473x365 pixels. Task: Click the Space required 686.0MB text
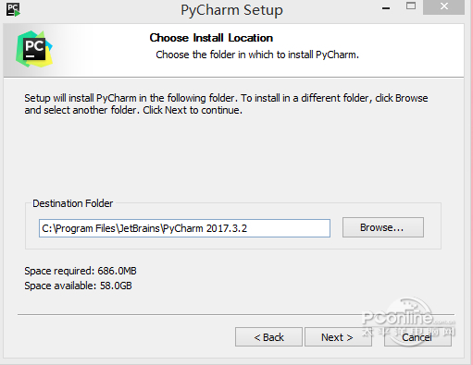81,271
